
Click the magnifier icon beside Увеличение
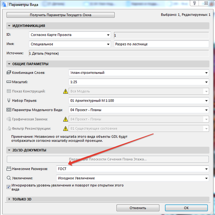tap(9, 178)
